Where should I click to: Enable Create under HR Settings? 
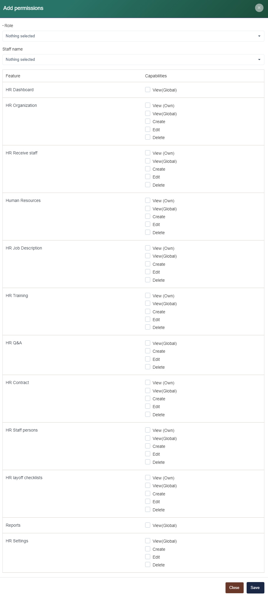click(148, 549)
